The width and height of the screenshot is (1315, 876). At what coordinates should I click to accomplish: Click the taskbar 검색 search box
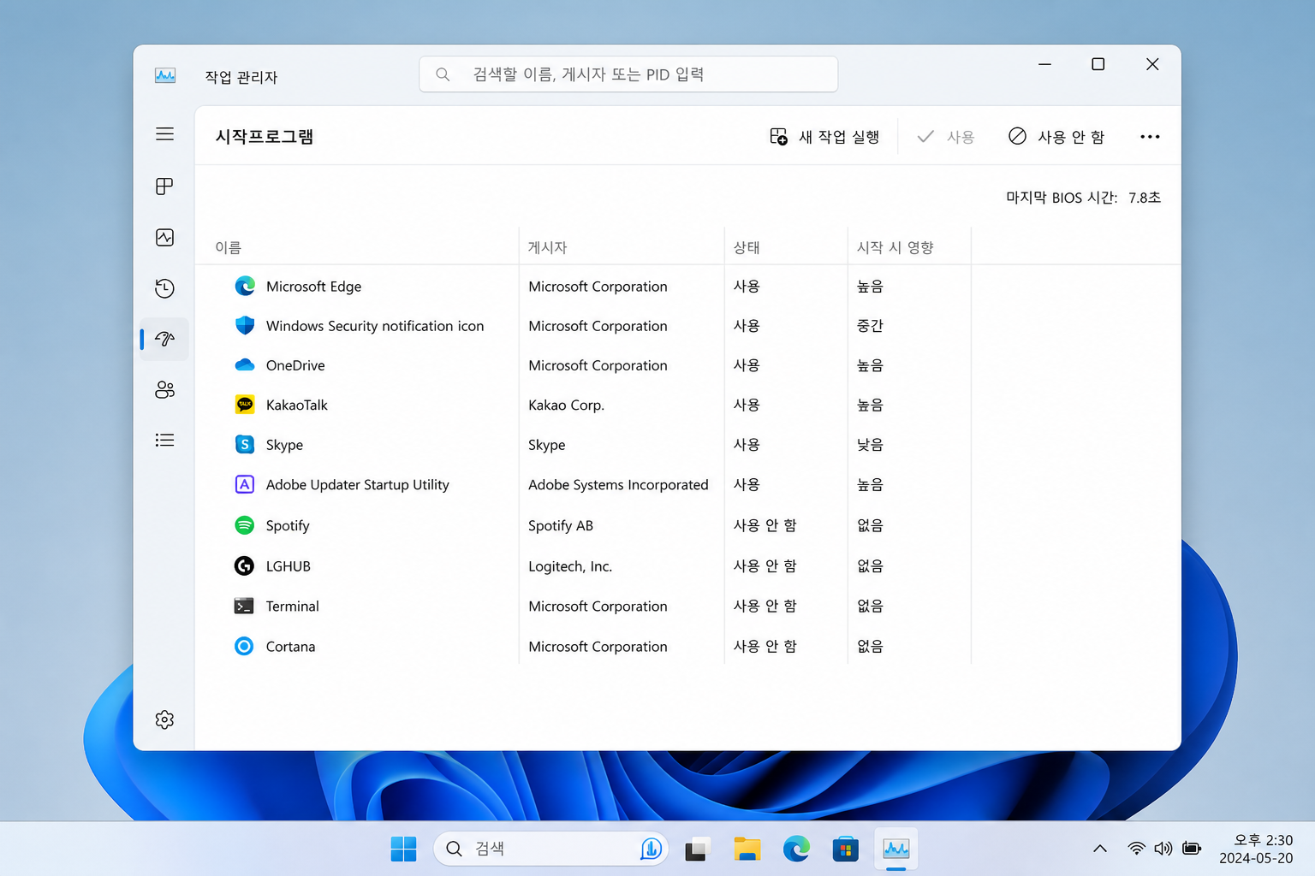pos(550,849)
